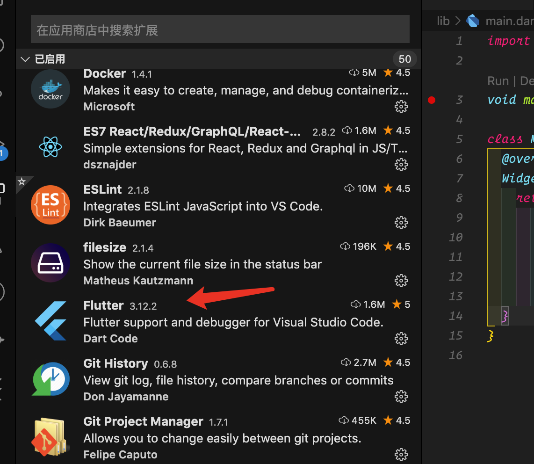
Task: Click line number 10 in editor gutter
Action: (455, 237)
